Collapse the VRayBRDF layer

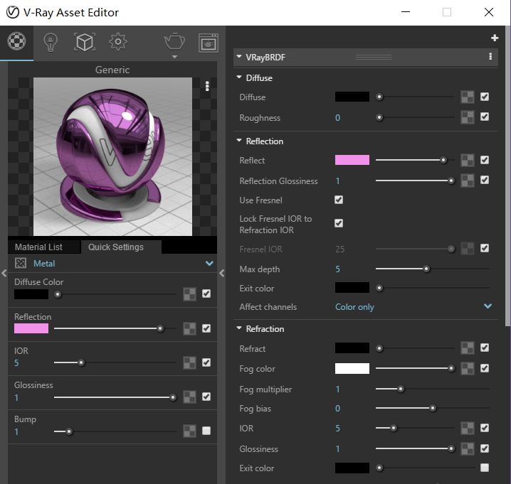pos(239,57)
